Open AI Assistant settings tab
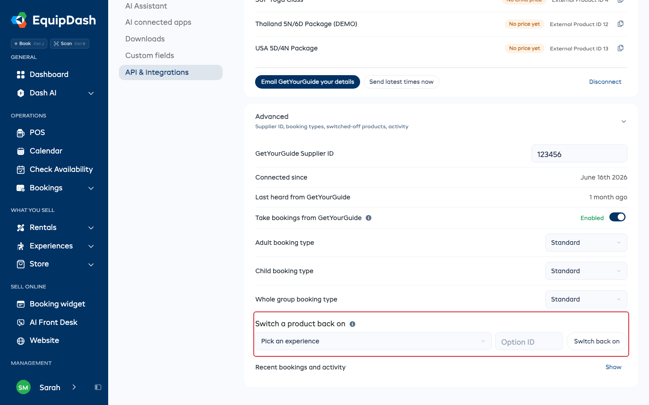The image size is (649, 405). (x=146, y=6)
